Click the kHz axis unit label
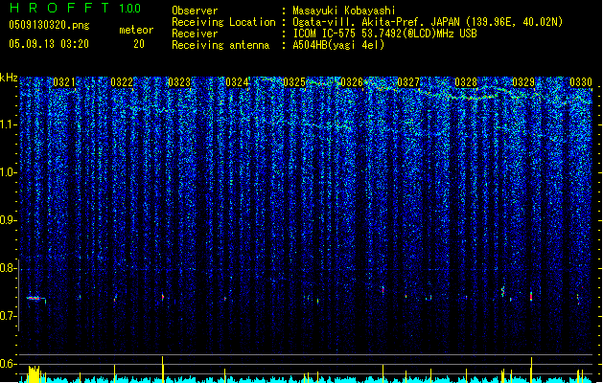 pyautogui.click(x=9, y=78)
